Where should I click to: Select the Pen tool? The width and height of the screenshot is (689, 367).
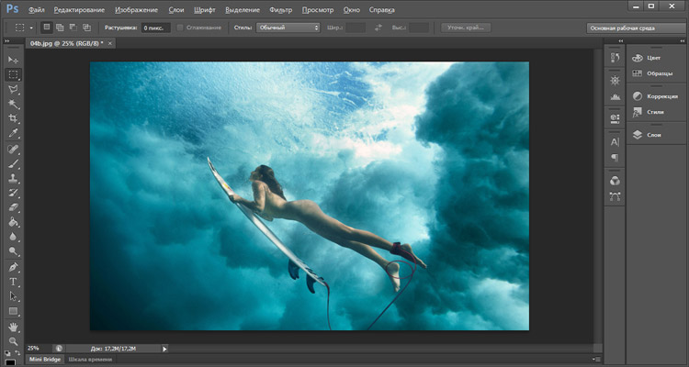click(13, 267)
